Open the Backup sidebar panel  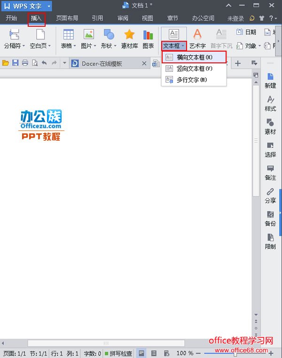pos(270,219)
